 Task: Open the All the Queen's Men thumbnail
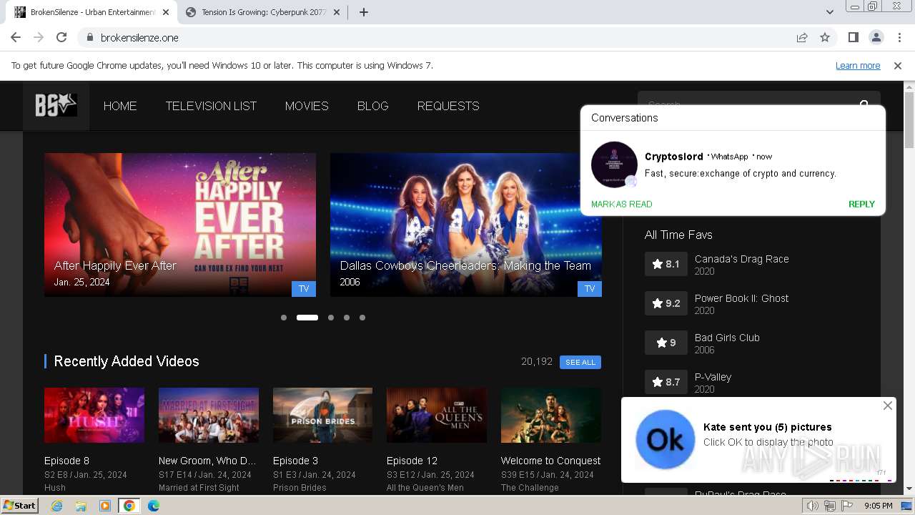tap(437, 416)
